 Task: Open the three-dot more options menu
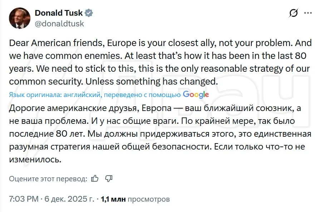pos(307,14)
